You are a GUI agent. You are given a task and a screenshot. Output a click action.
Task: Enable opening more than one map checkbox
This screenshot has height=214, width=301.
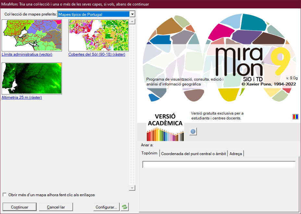pyautogui.click(x=5, y=195)
